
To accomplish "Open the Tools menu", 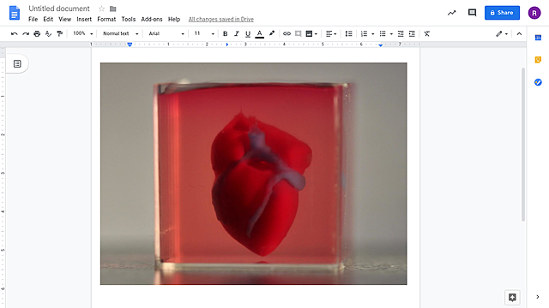I will pos(128,19).
